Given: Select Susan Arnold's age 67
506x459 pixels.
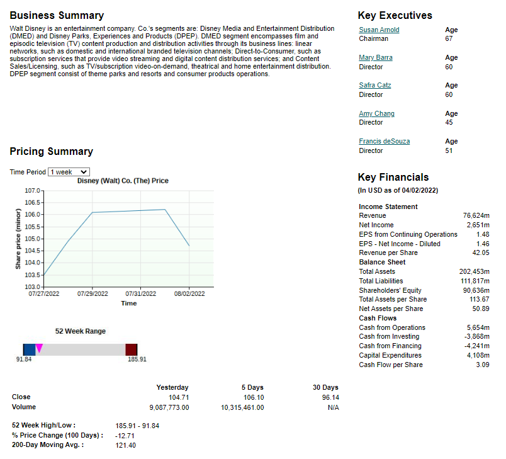Looking at the screenshot, I should 449,38.
